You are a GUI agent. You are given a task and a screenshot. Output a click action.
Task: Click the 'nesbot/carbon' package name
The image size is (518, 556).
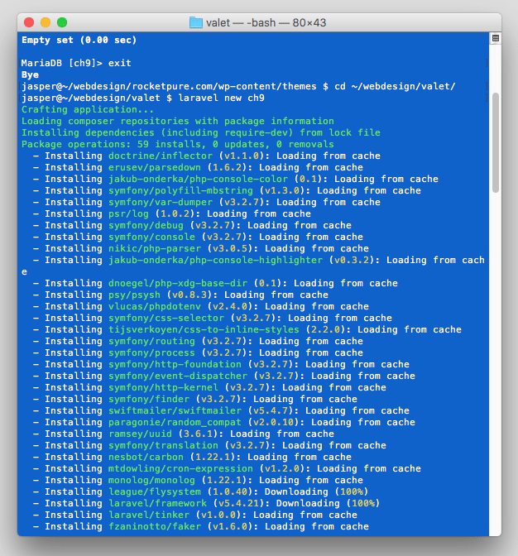[146, 457]
